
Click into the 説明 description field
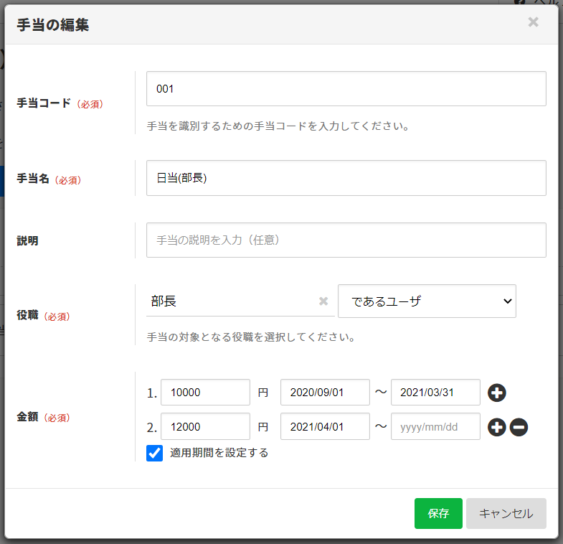coord(346,240)
